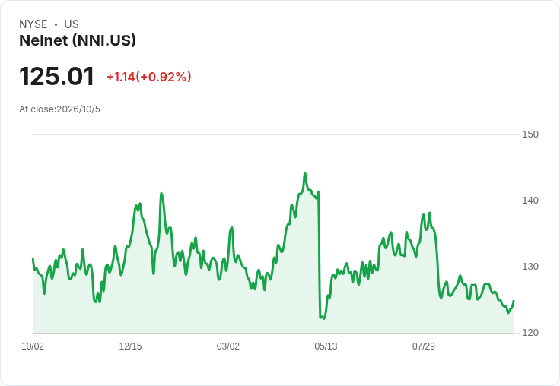
Task: Click the Nelnet (NNI.US) stock title
Action: pos(78,40)
